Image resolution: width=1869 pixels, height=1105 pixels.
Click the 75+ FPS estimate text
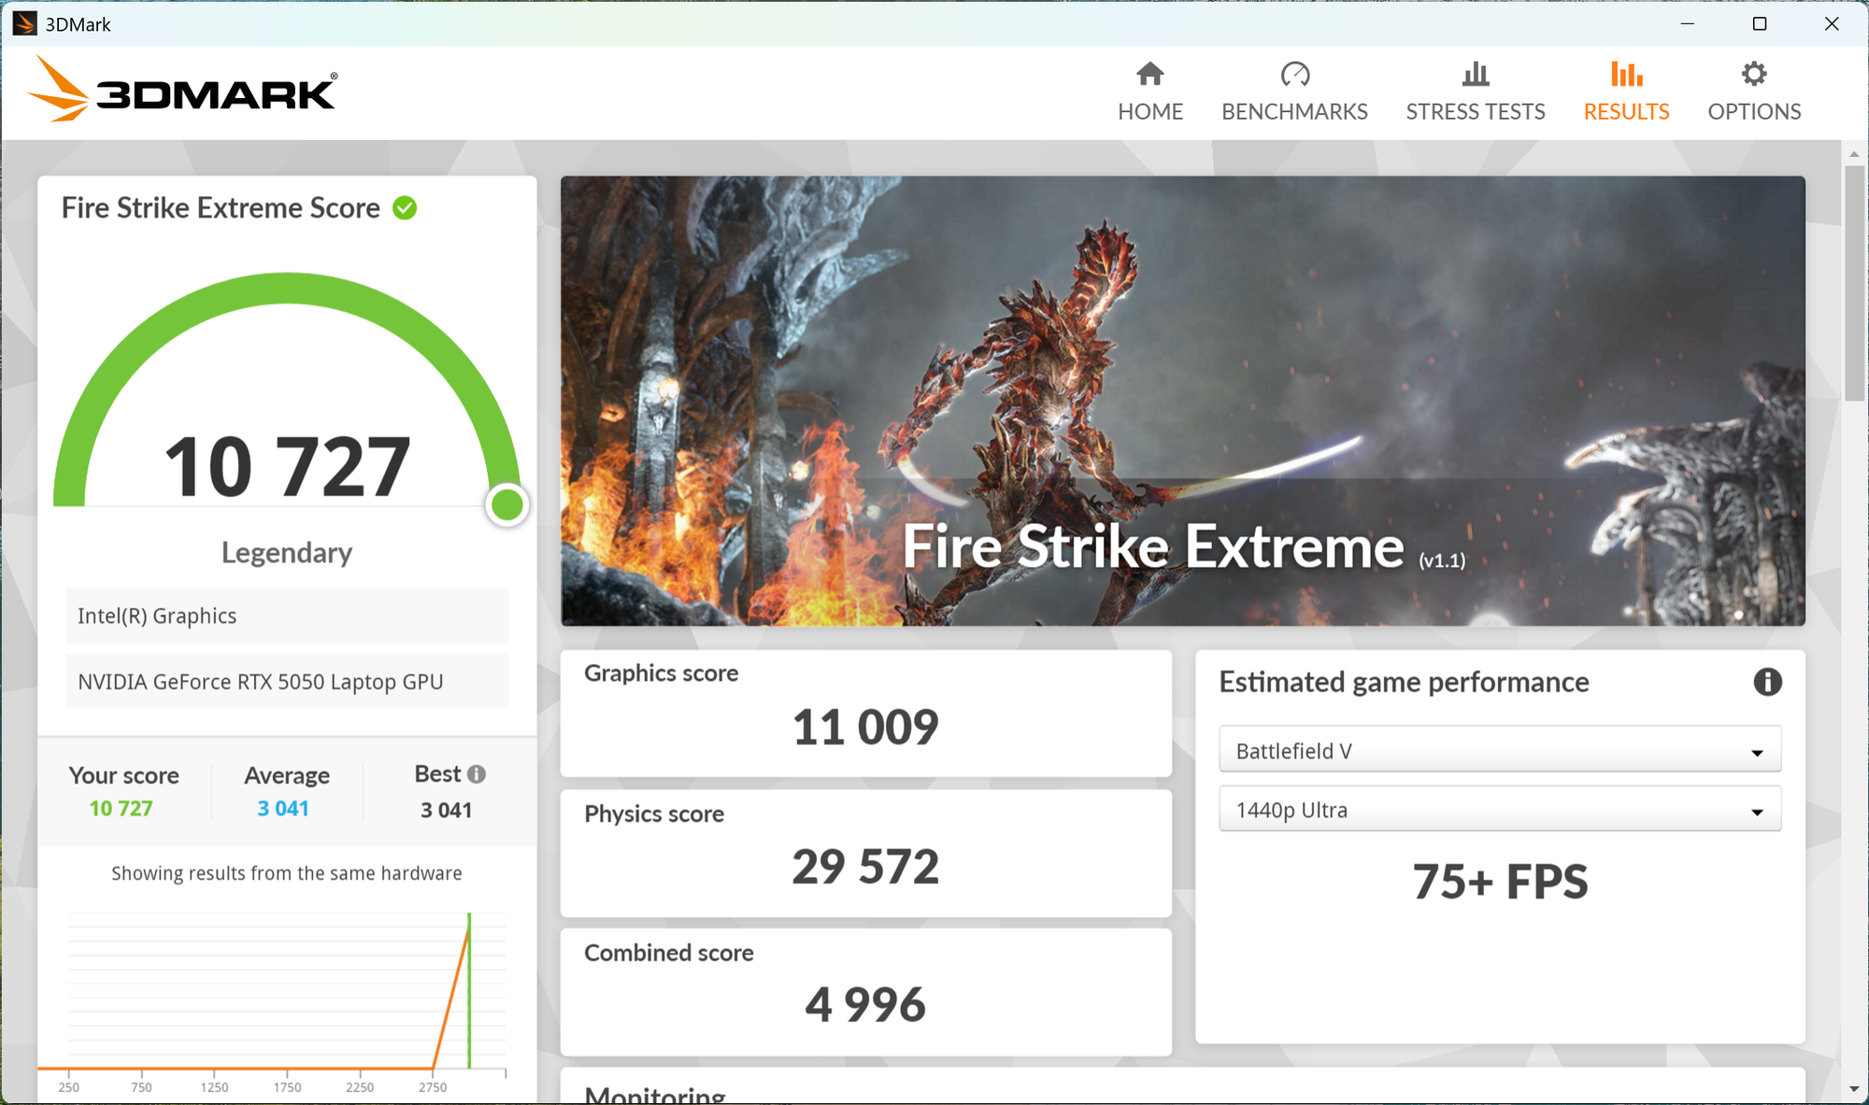tap(1500, 882)
